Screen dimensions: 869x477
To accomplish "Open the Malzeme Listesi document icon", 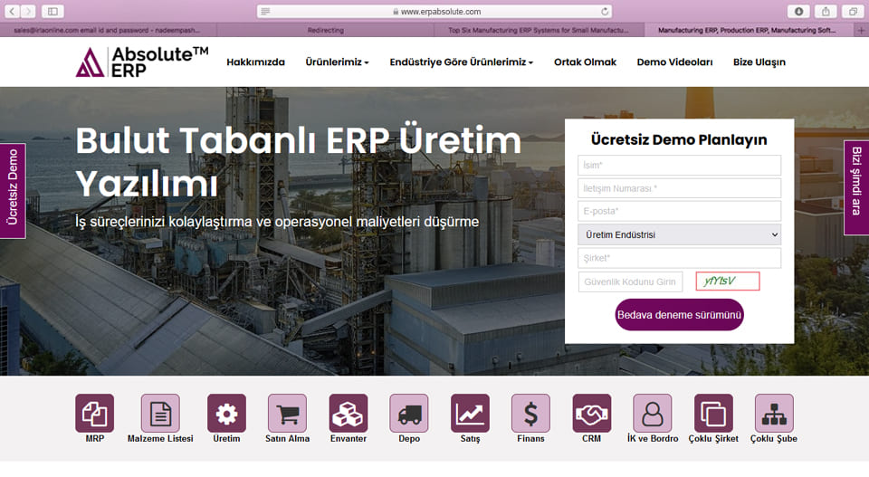I will [160, 414].
